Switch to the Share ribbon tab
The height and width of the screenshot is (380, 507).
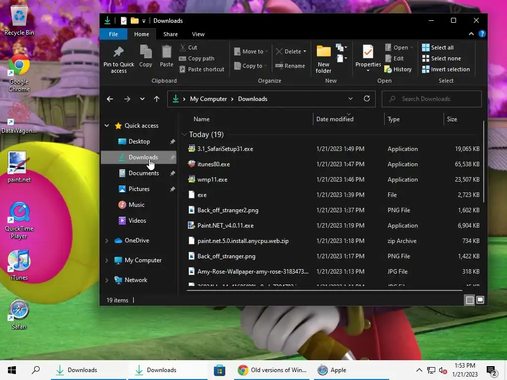click(x=170, y=34)
